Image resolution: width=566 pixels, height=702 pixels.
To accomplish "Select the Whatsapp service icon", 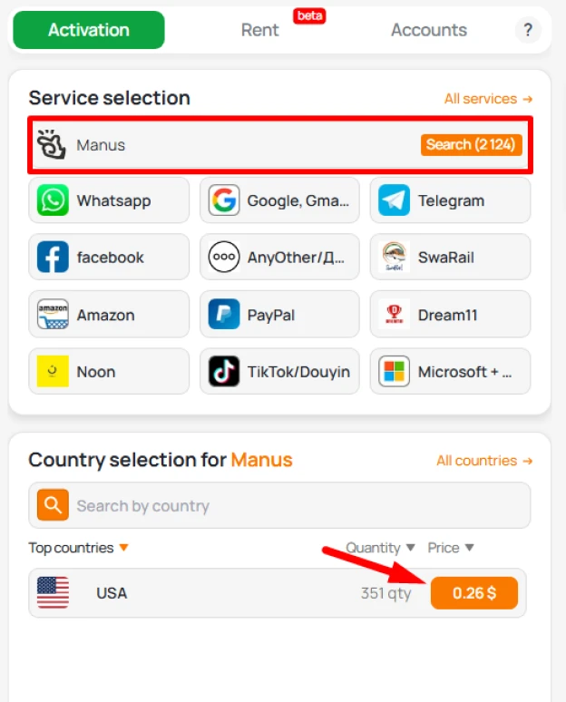I will (53, 200).
